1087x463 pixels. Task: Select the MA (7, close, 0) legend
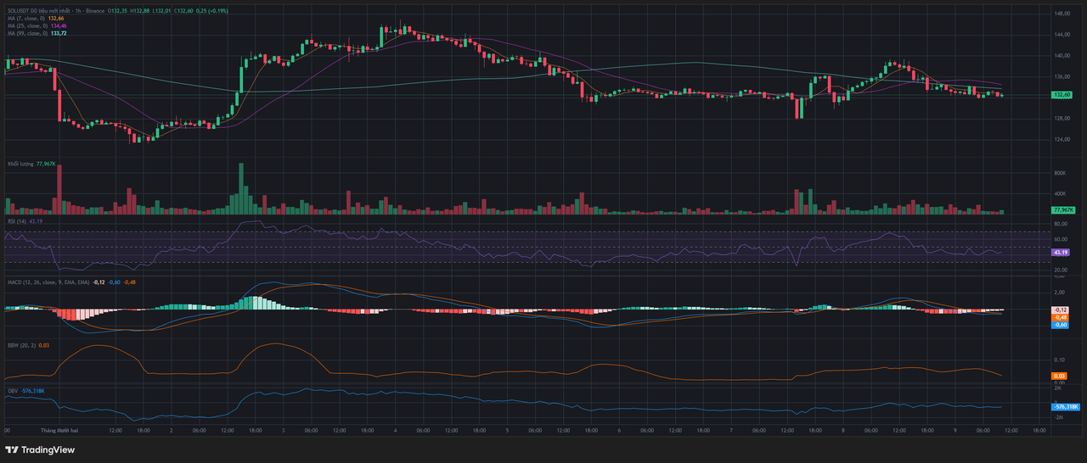[26, 19]
